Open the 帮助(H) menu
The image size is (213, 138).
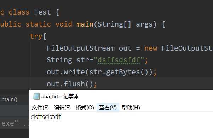pyautogui.click(x=131, y=108)
